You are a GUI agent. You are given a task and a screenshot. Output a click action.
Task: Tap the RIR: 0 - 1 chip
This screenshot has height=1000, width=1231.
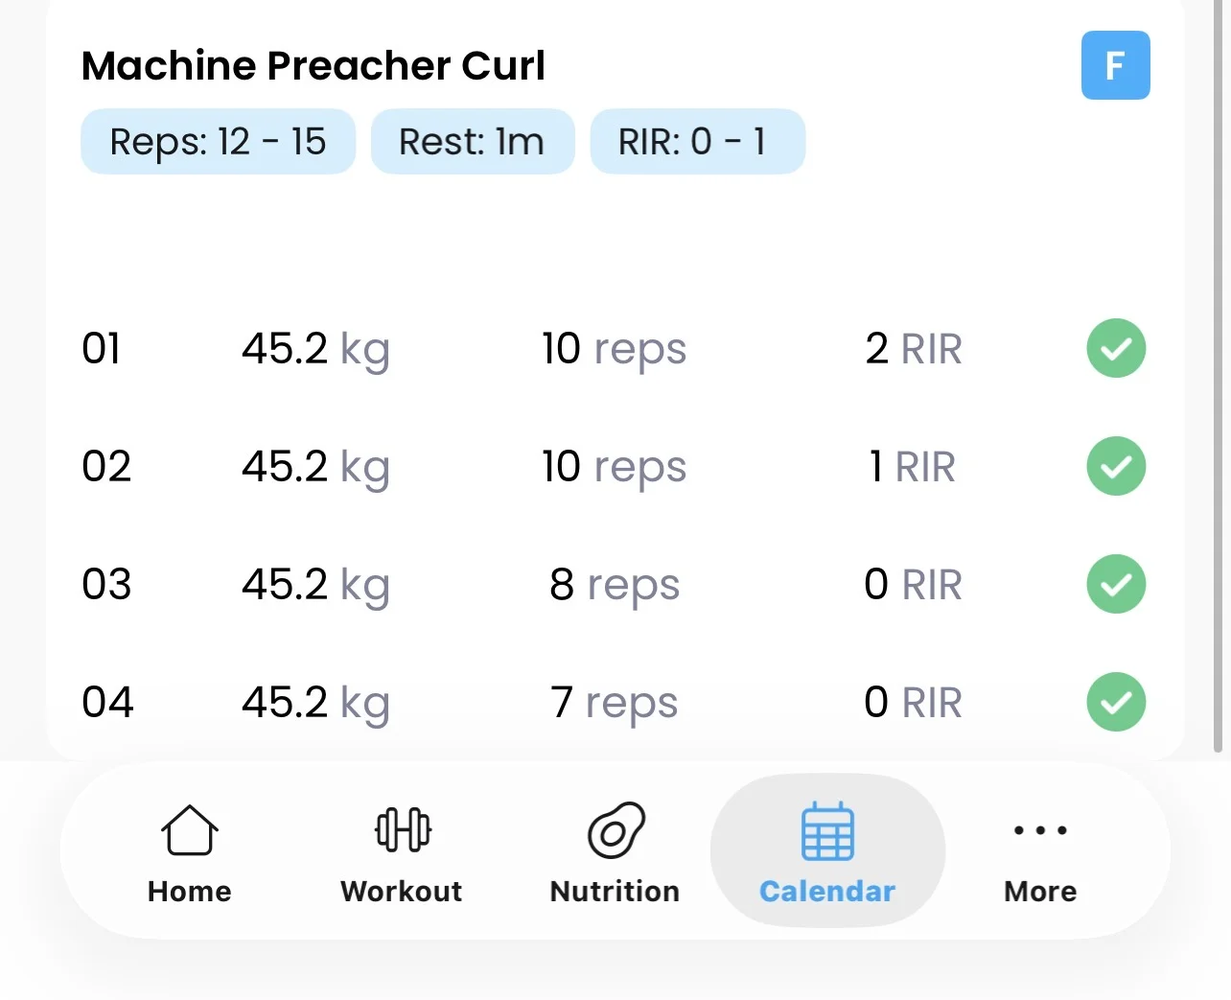697,142
